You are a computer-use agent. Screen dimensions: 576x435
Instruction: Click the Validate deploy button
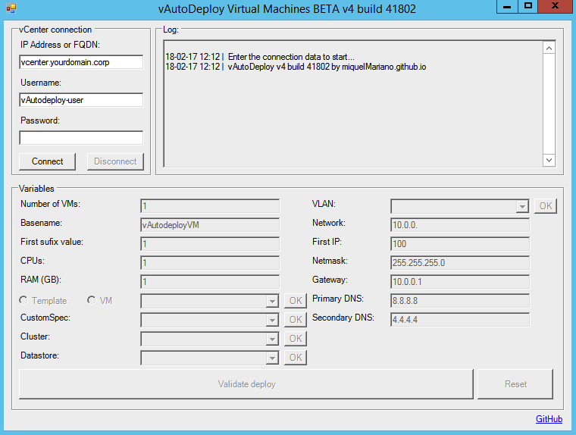(246, 384)
